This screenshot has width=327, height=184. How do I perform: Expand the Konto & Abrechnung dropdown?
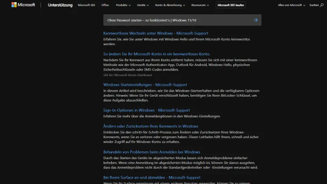[170, 5]
